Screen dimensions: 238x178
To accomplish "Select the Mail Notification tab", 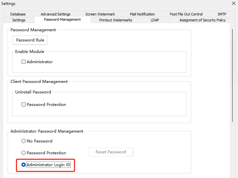I will click(x=142, y=14).
